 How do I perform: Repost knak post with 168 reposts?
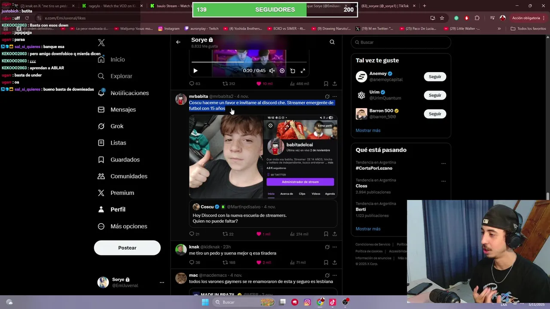229,262
